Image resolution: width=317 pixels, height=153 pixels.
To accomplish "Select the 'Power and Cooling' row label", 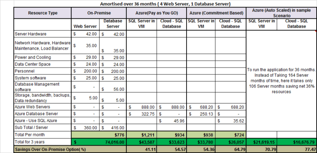I will coord(43,57).
